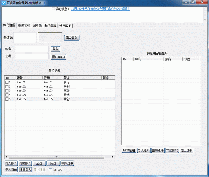Screen dimensions: 209x177
Task: Click the right arrow of account list scrollbar
Action: (113, 157)
